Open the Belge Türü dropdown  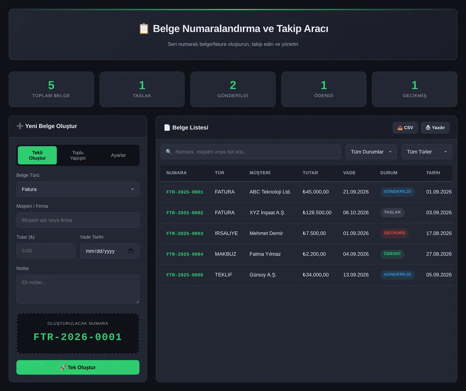[x=78, y=189]
